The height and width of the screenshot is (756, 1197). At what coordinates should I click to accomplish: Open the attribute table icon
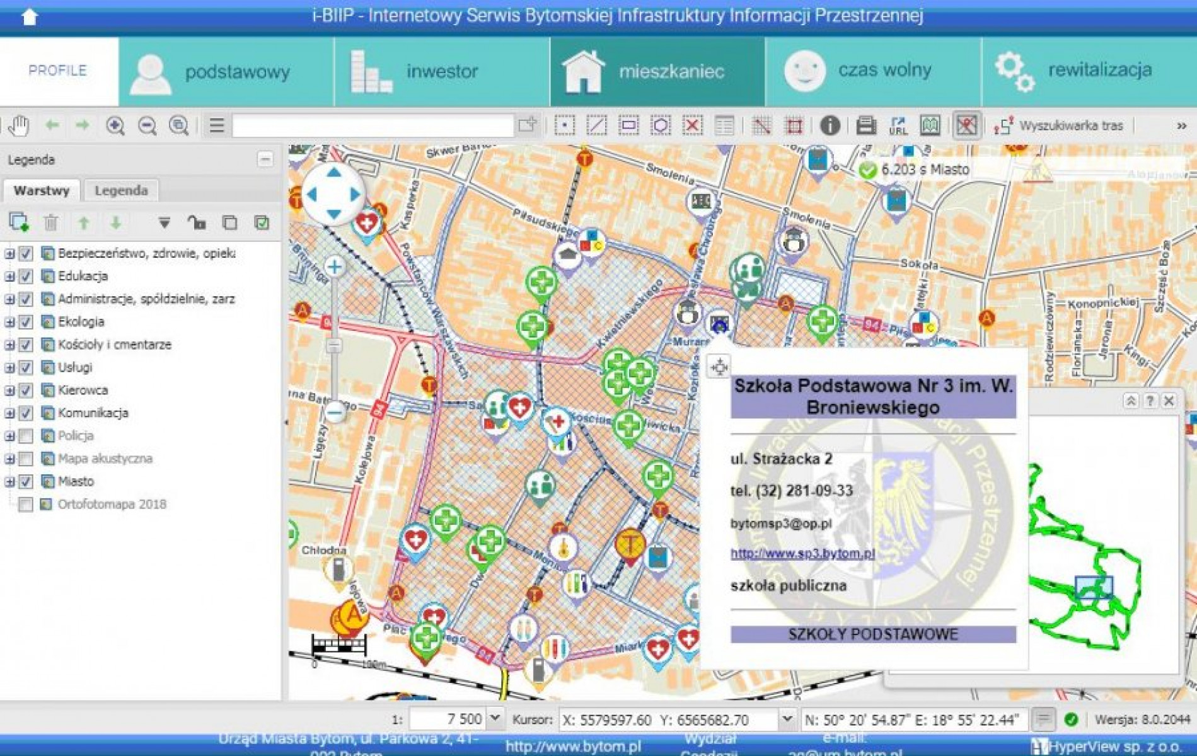pos(724,125)
